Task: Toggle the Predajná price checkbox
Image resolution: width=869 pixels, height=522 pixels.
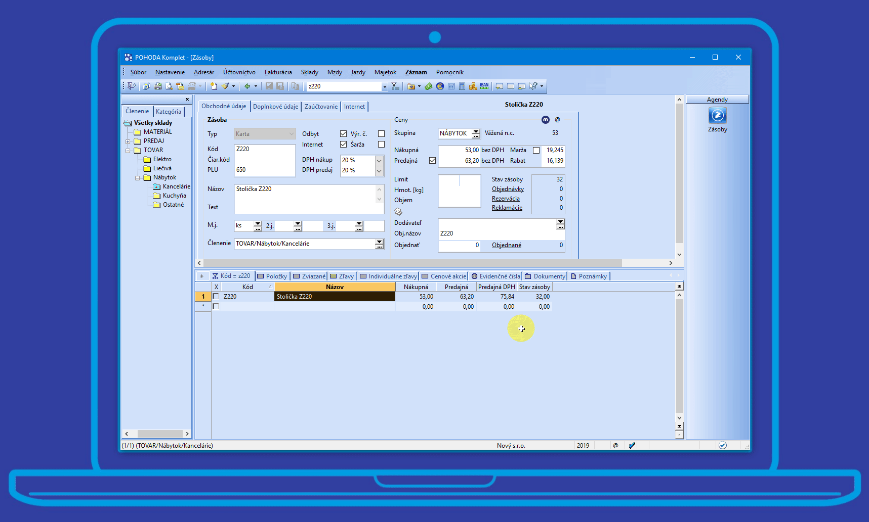Action: click(432, 161)
